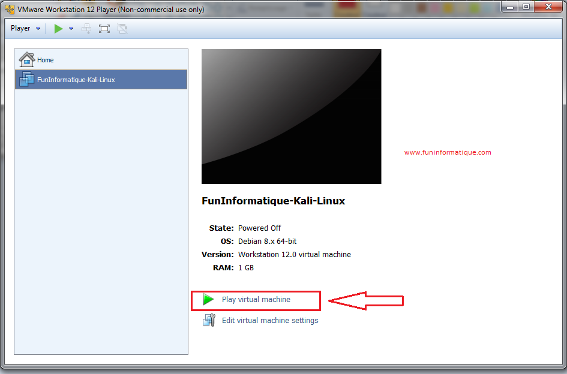Enter full screen mode from toolbar
567x374 pixels.
coord(104,29)
